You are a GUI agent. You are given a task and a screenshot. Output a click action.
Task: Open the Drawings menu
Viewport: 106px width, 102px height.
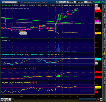(79, 2)
